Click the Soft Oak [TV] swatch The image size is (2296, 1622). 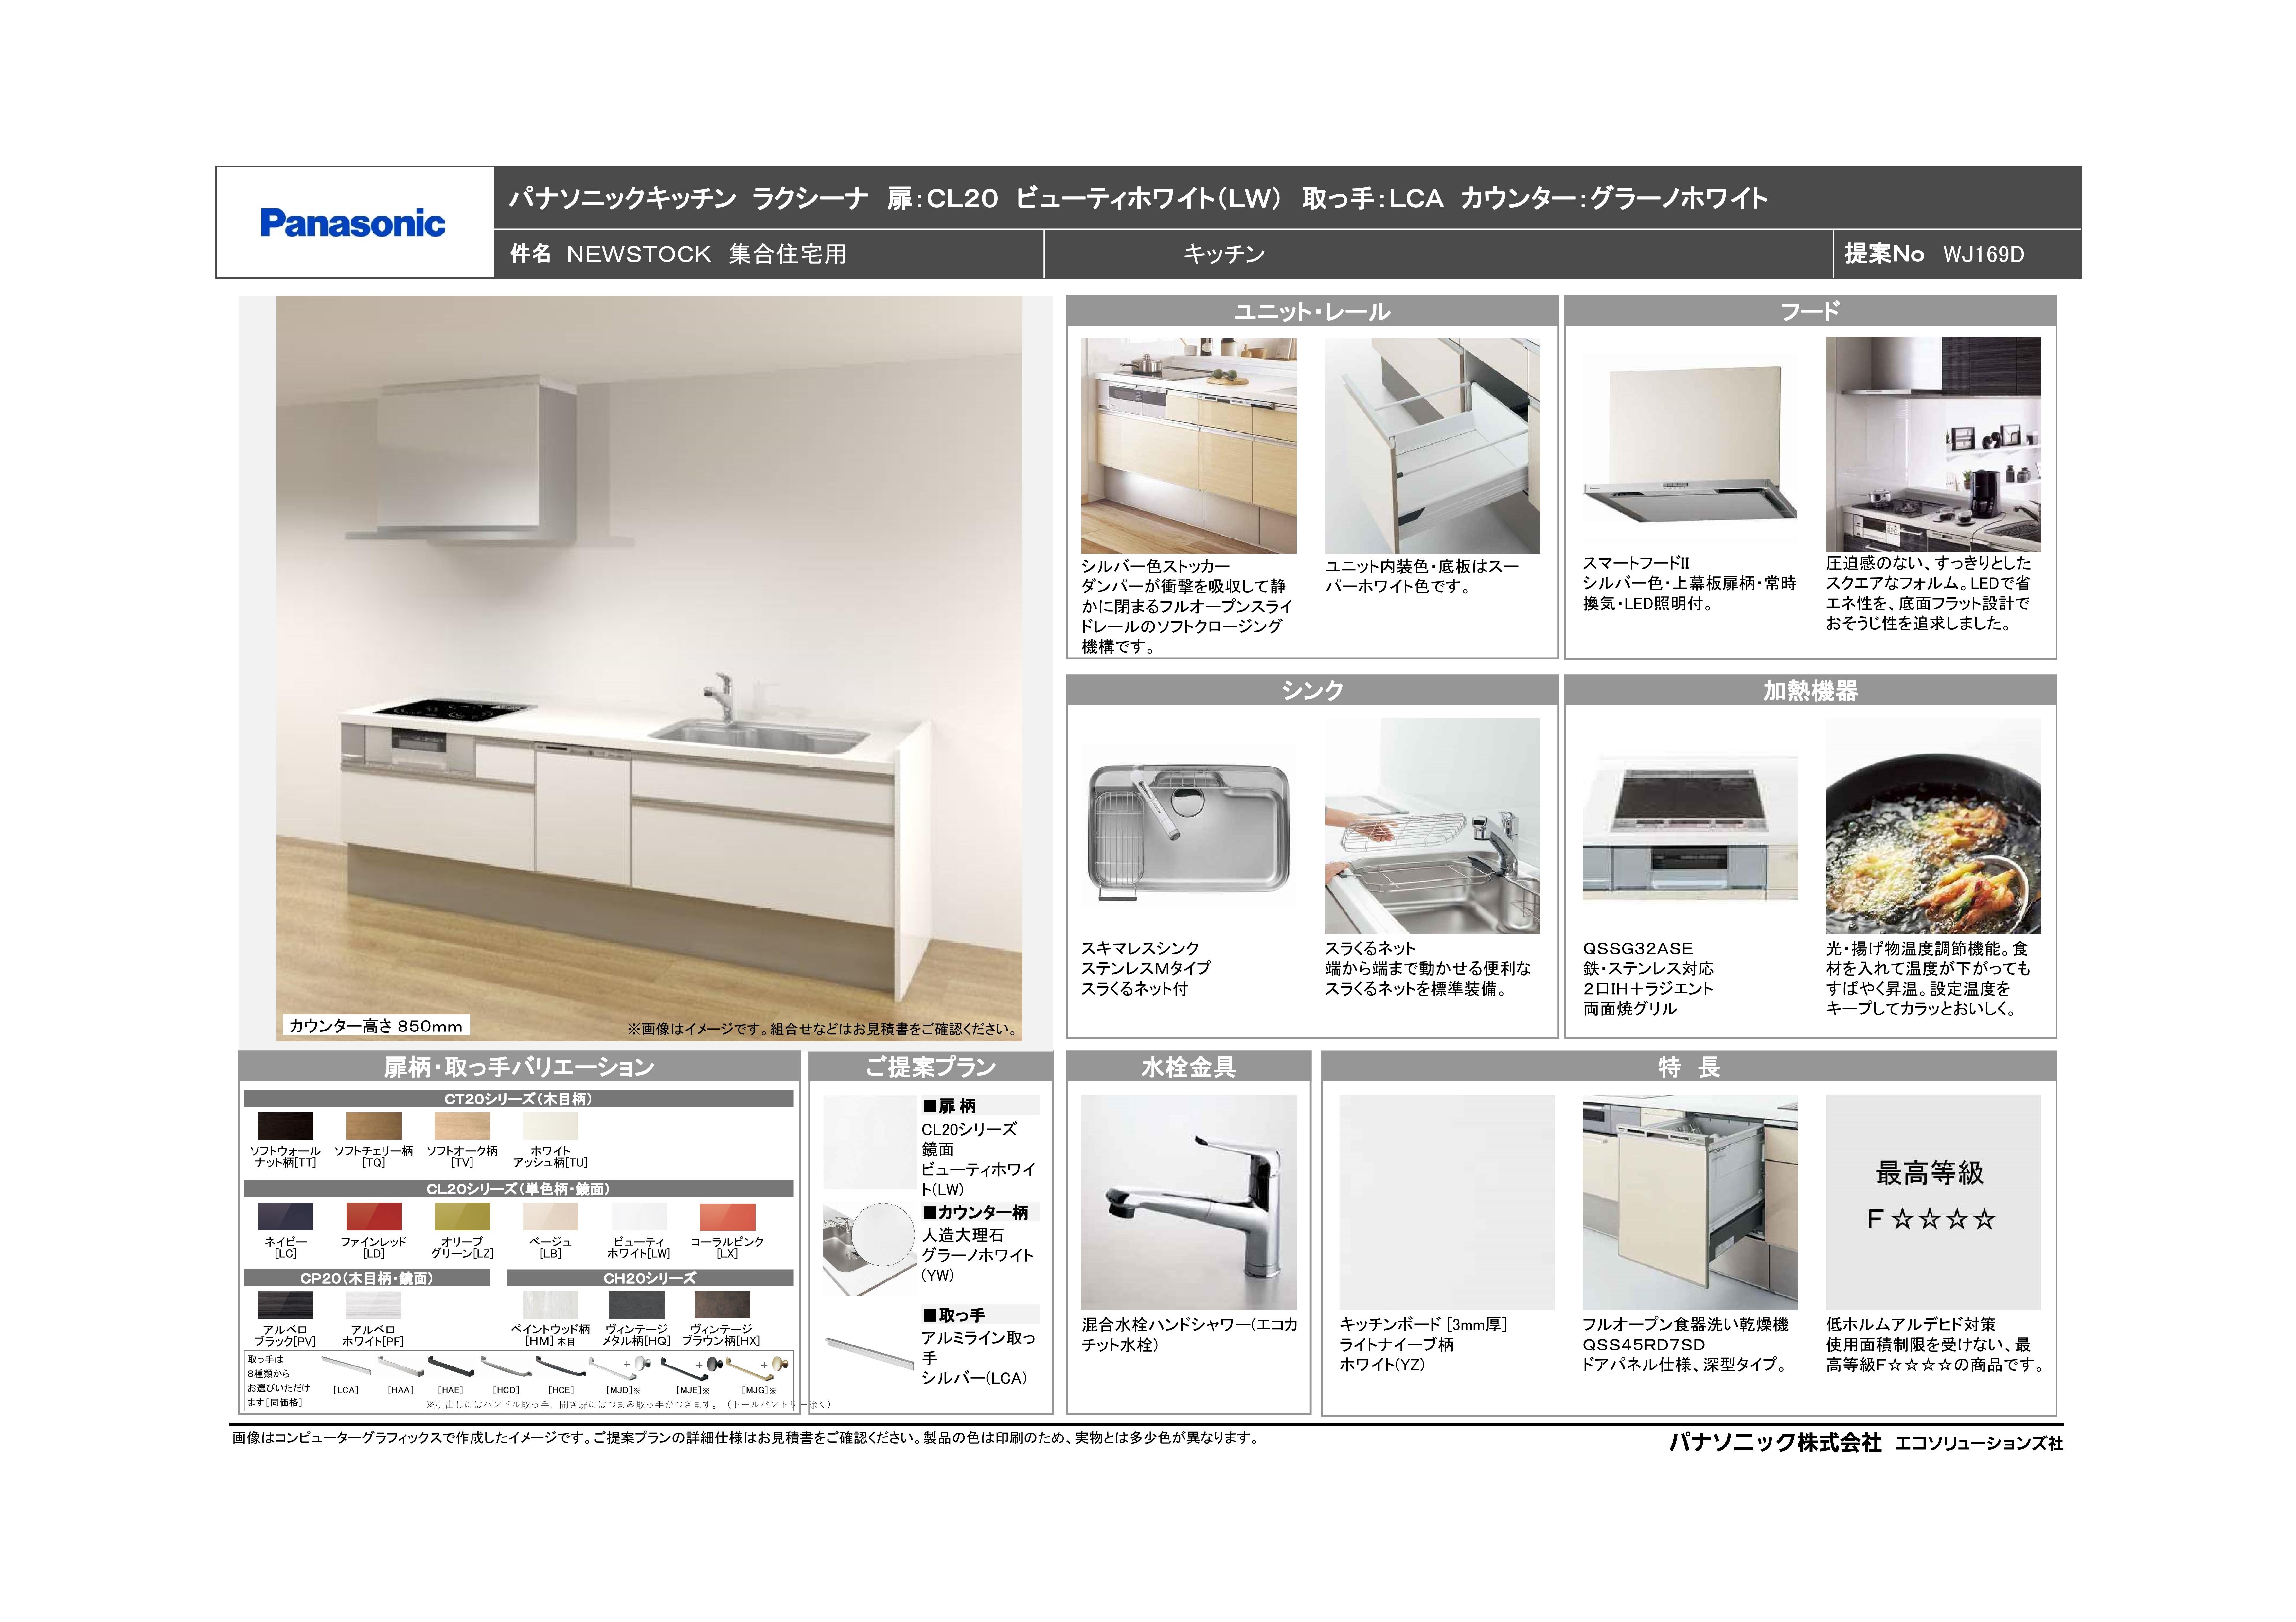click(462, 1126)
